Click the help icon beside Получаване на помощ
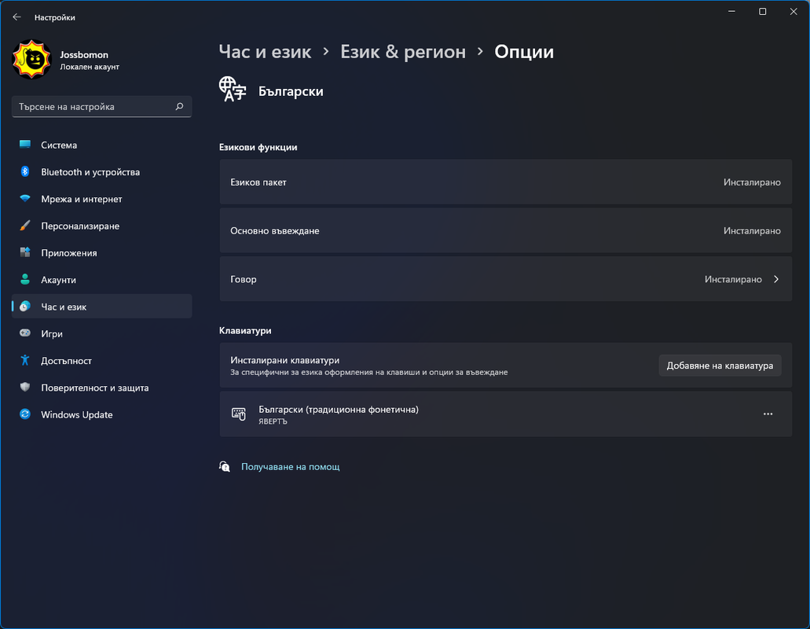The width and height of the screenshot is (810, 629). [225, 467]
